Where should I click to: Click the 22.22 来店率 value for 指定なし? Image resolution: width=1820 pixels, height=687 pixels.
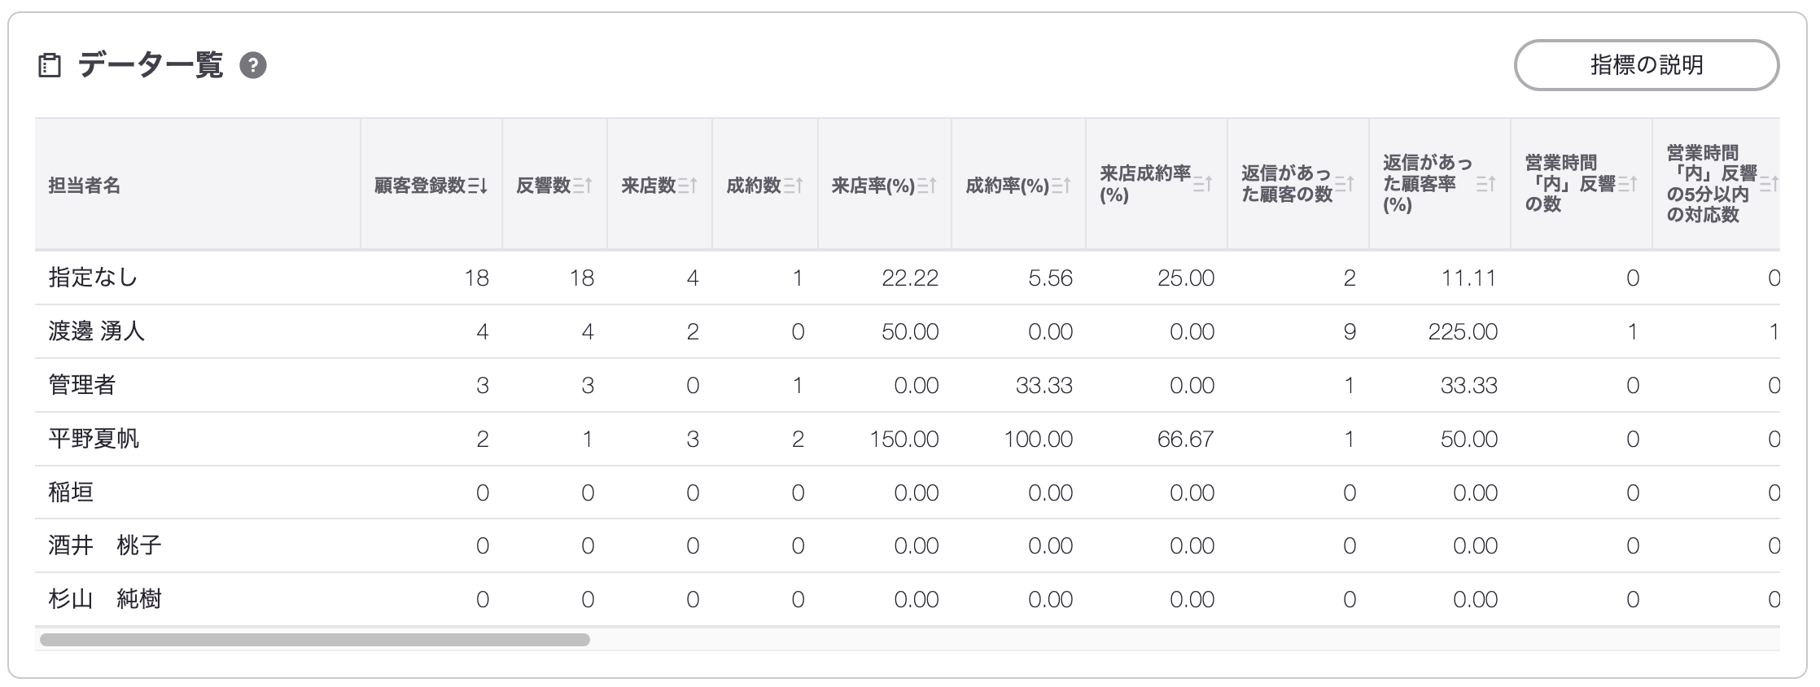click(910, 278)
